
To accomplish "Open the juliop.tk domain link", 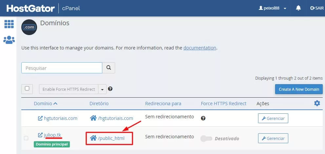I will click(x=52, y=135).
